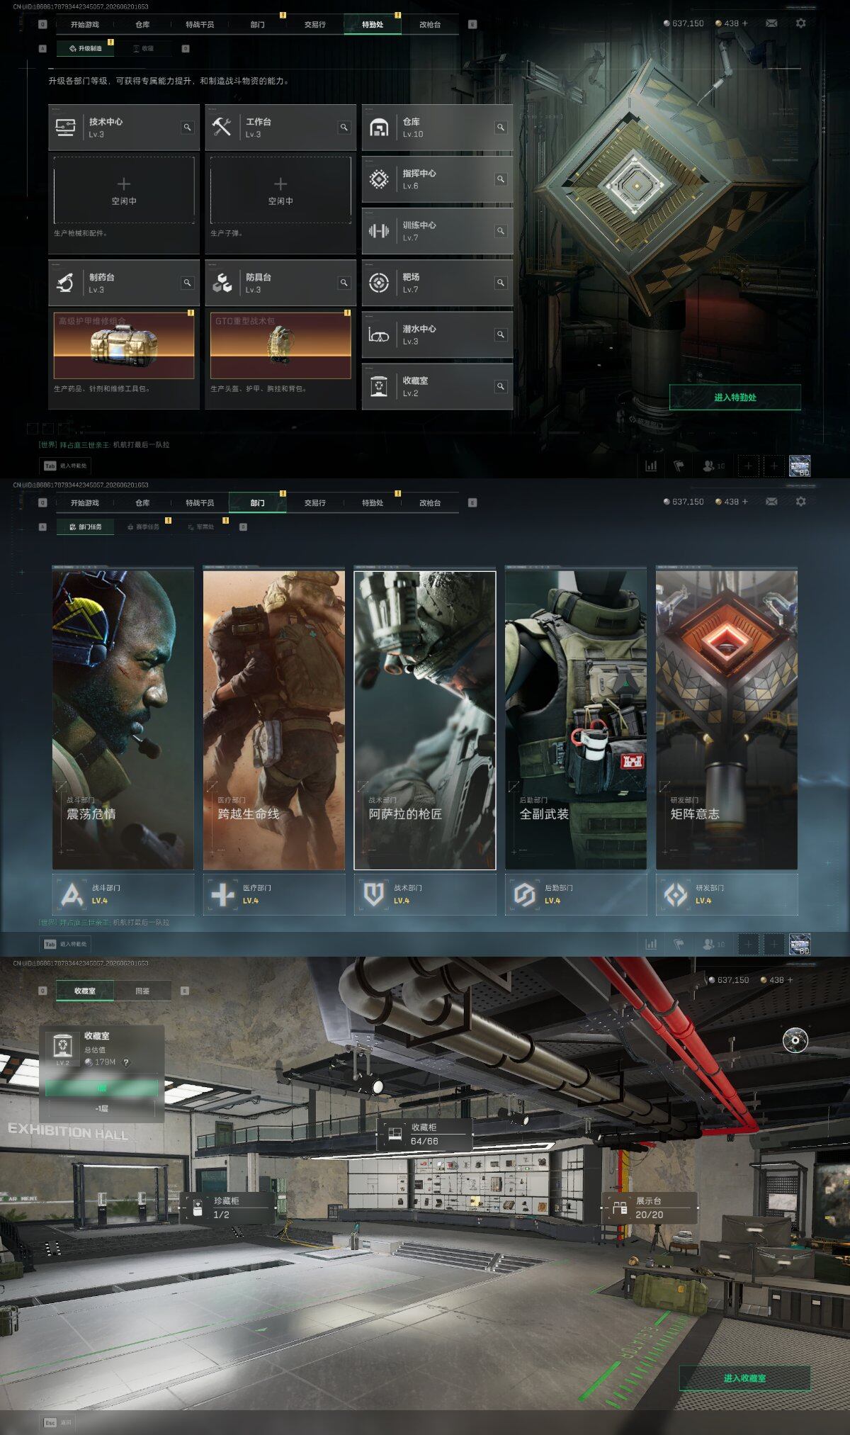This screenshot has height=1435, width=850.
Task: Open the 交易行 tab on 特勤处 screen
Action: [315, 25]
